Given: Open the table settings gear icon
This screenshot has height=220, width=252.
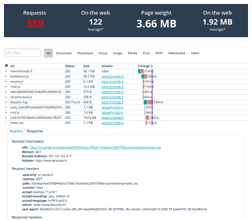Looking at the screenshot, I should coord(6,66).
